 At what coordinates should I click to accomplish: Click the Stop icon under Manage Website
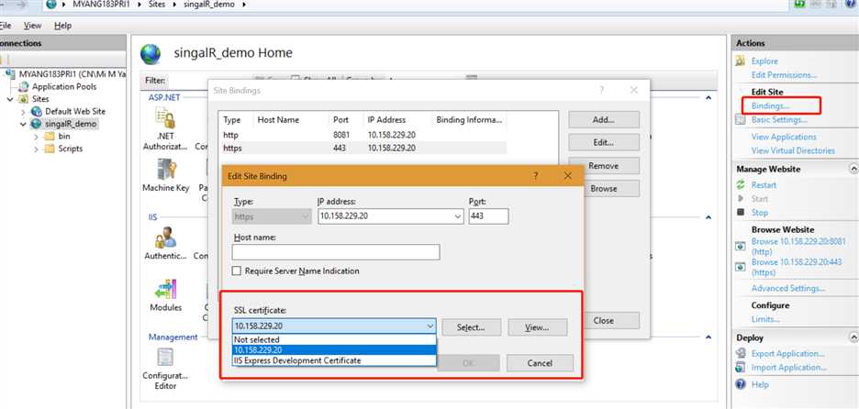tap(741, 212)
